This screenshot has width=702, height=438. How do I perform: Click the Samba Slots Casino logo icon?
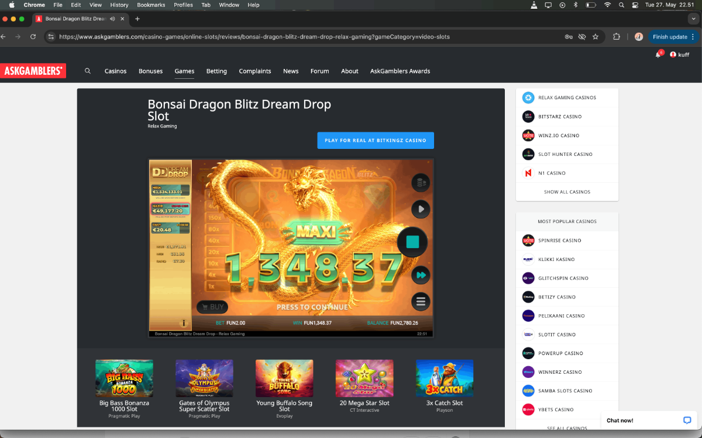[528, 391]
